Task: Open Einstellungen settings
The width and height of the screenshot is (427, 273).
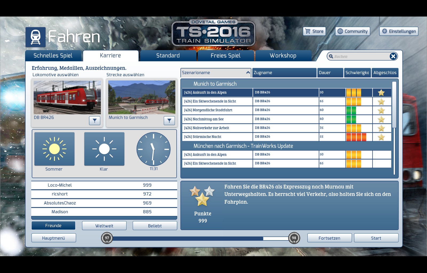Action: 399,31
